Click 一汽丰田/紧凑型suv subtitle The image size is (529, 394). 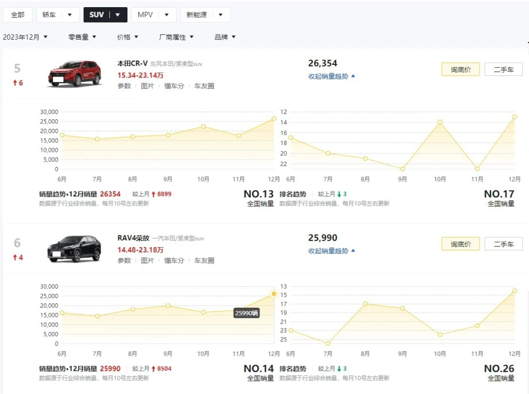[178, 239]
